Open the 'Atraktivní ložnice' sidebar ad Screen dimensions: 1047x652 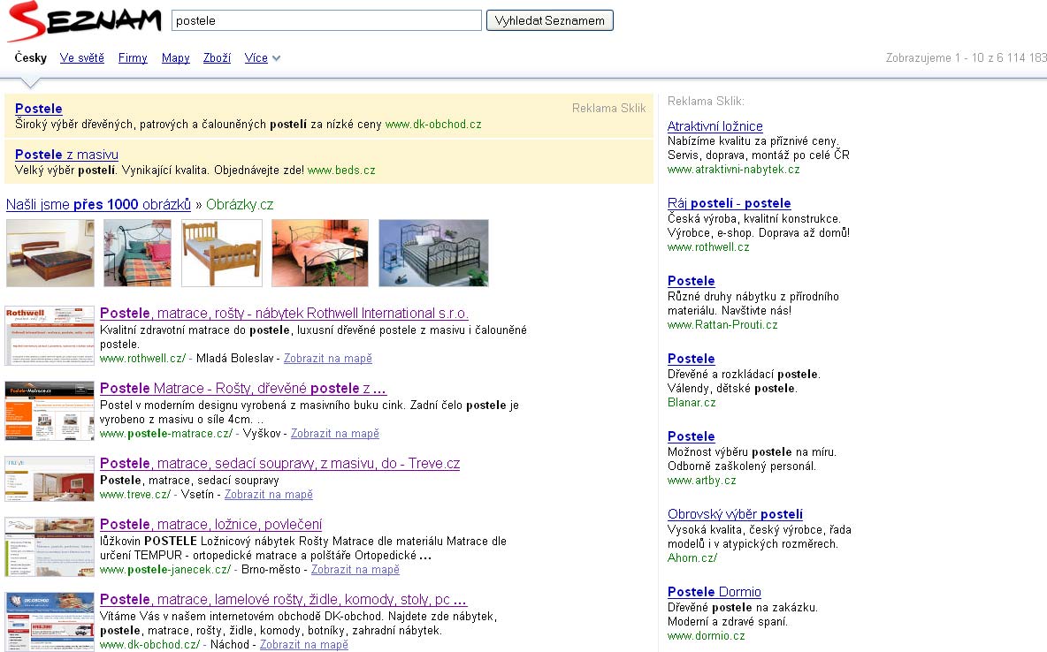[715, 126]
